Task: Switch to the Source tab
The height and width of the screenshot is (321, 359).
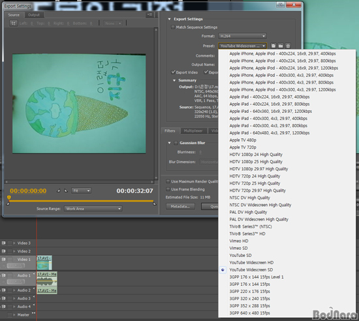Action: pyautogui.click(x=14, y=15)
